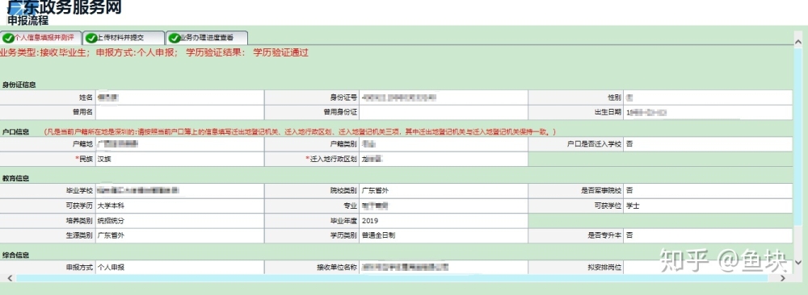Click the 曾用身份证 input field

(444, 112)
